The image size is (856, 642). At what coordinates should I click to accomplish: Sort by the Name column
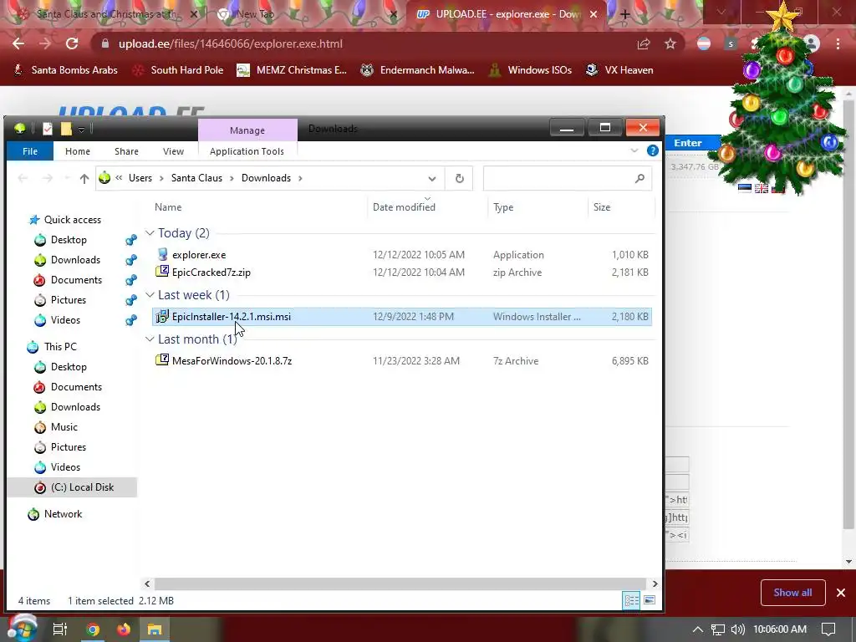pos(168,207)
